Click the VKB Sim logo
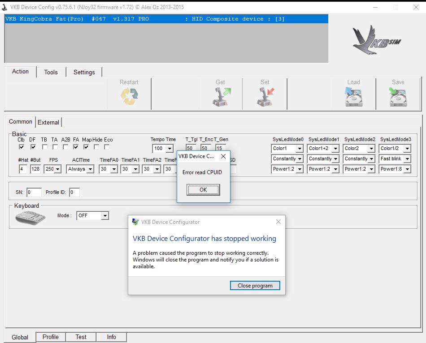The width and height of the screenshot is (426, 343). click(377, 41)
